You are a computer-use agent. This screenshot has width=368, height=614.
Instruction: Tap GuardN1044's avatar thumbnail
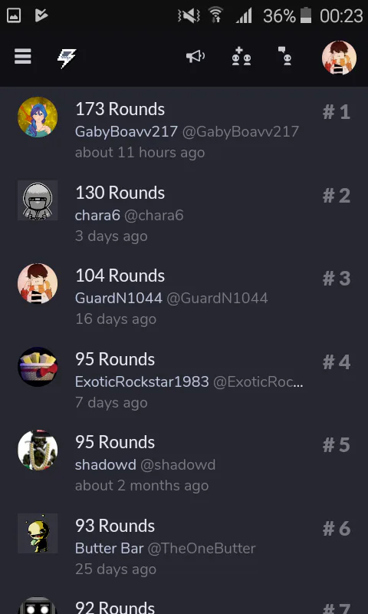tap(38, 283)
